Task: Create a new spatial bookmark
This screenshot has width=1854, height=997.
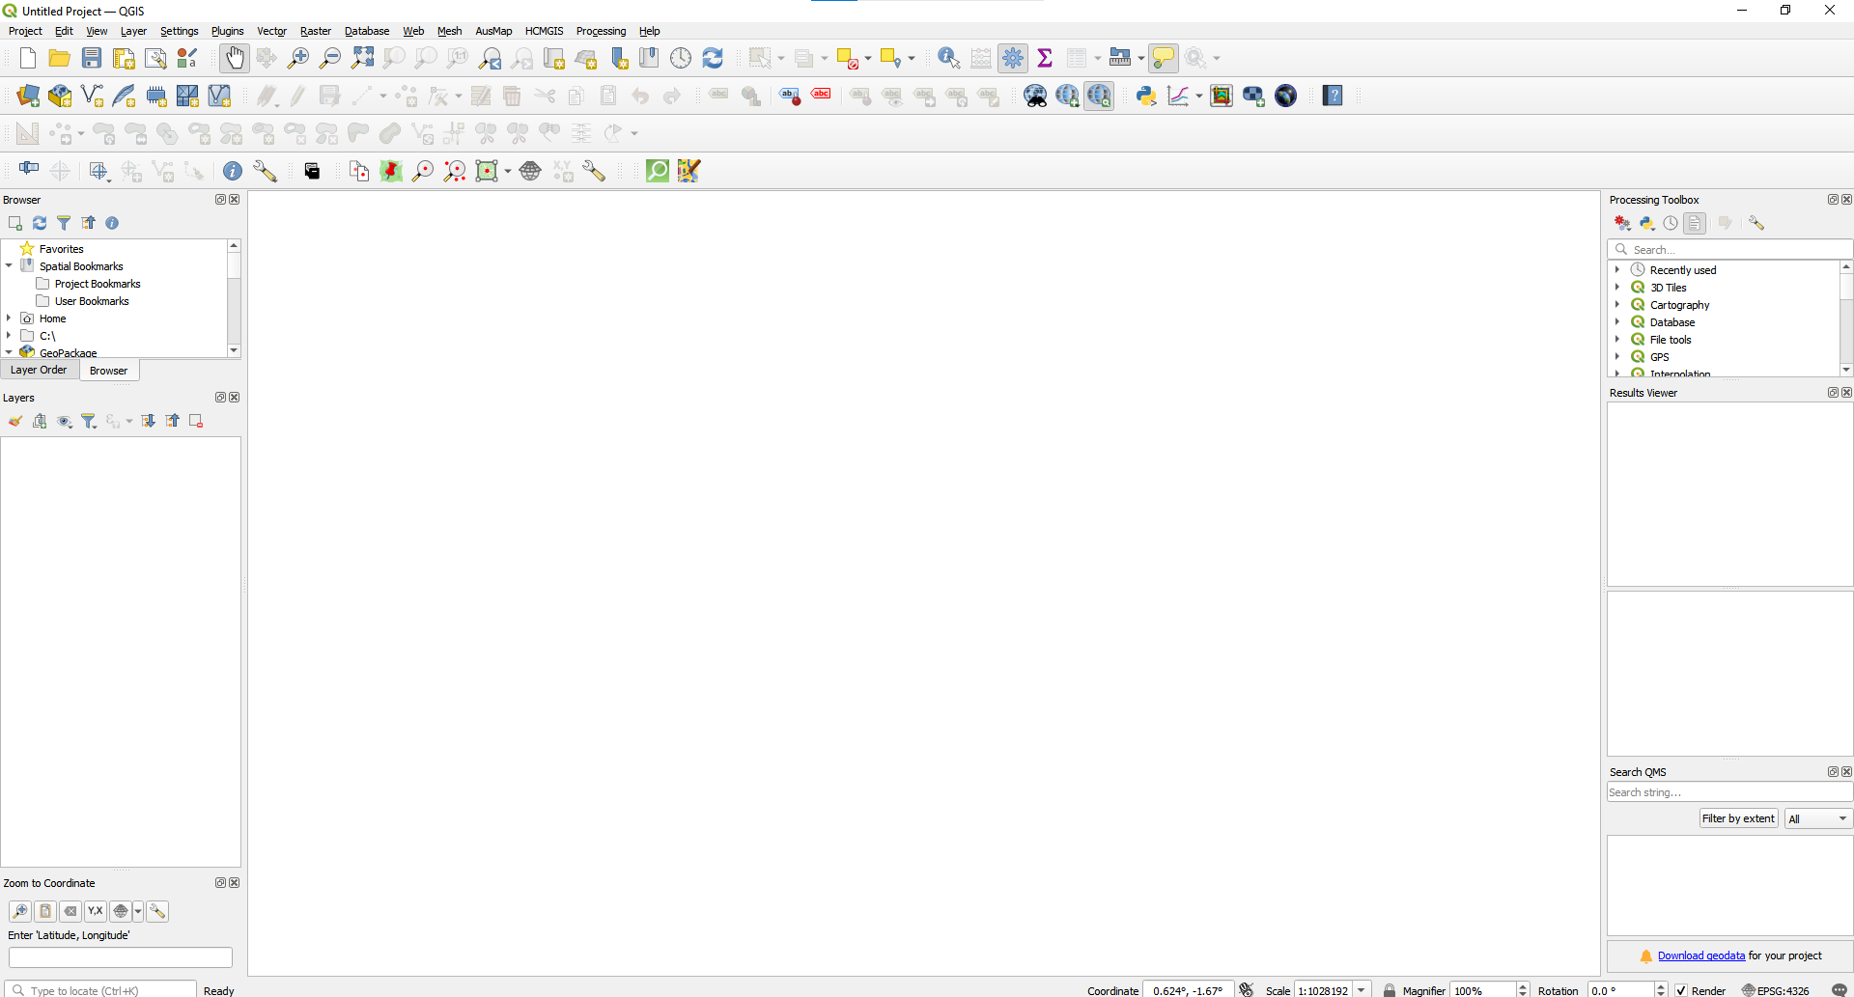Action: (x=618, y=58)
